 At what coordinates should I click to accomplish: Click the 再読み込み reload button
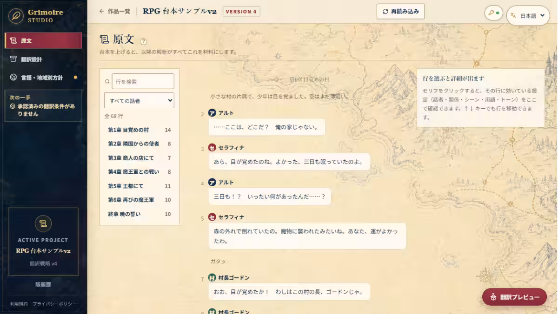400,12
